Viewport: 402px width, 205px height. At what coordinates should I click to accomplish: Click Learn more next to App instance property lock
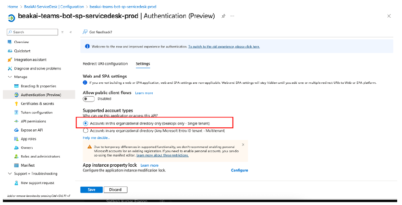(149, 165)
